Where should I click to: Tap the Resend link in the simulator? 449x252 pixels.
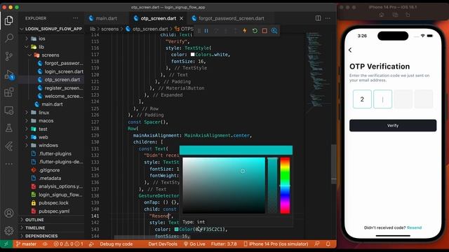click(414, 227)
